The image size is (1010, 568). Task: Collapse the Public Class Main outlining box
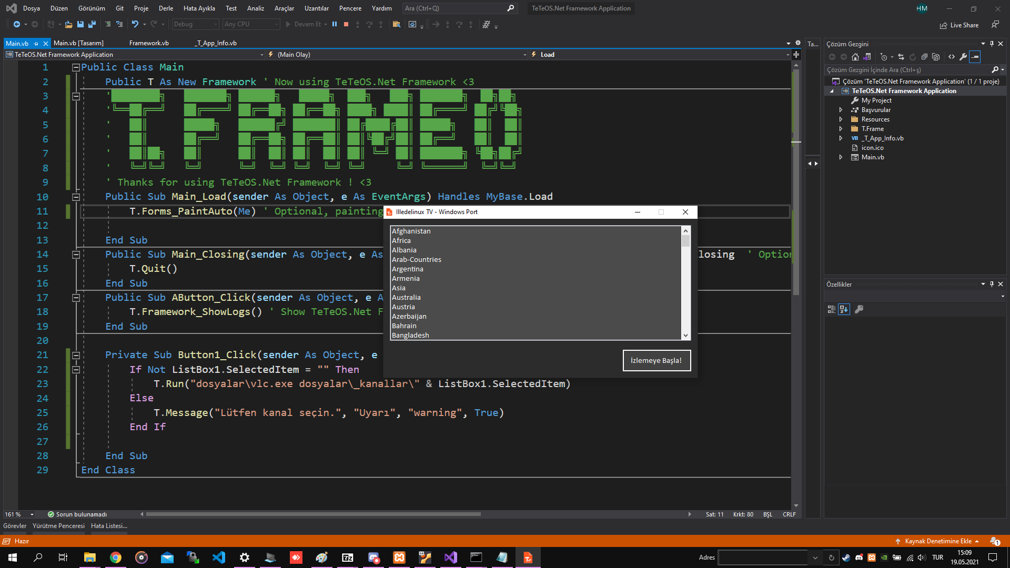pyautogui.click(x=76, y=67)
